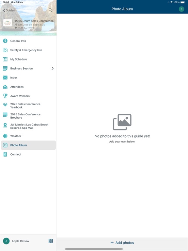Click the Apple Review account name

21,241
